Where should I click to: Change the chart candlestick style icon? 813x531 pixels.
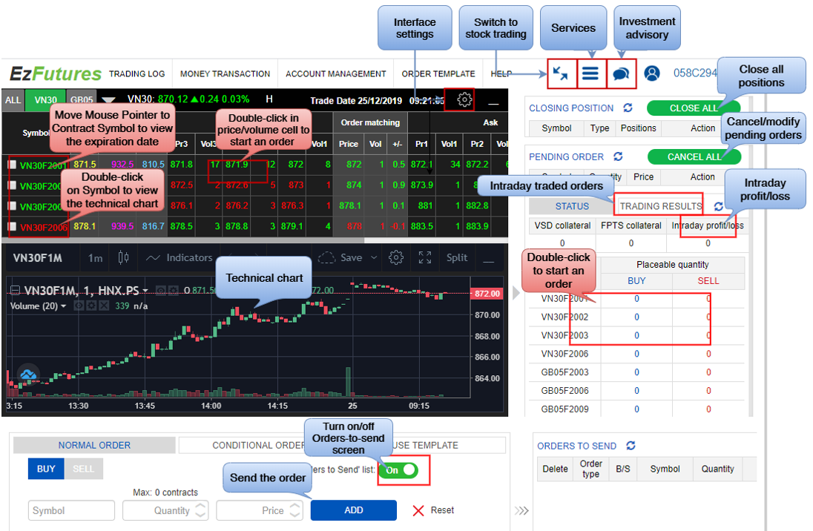pyautogui.click(x=123, y=258)
